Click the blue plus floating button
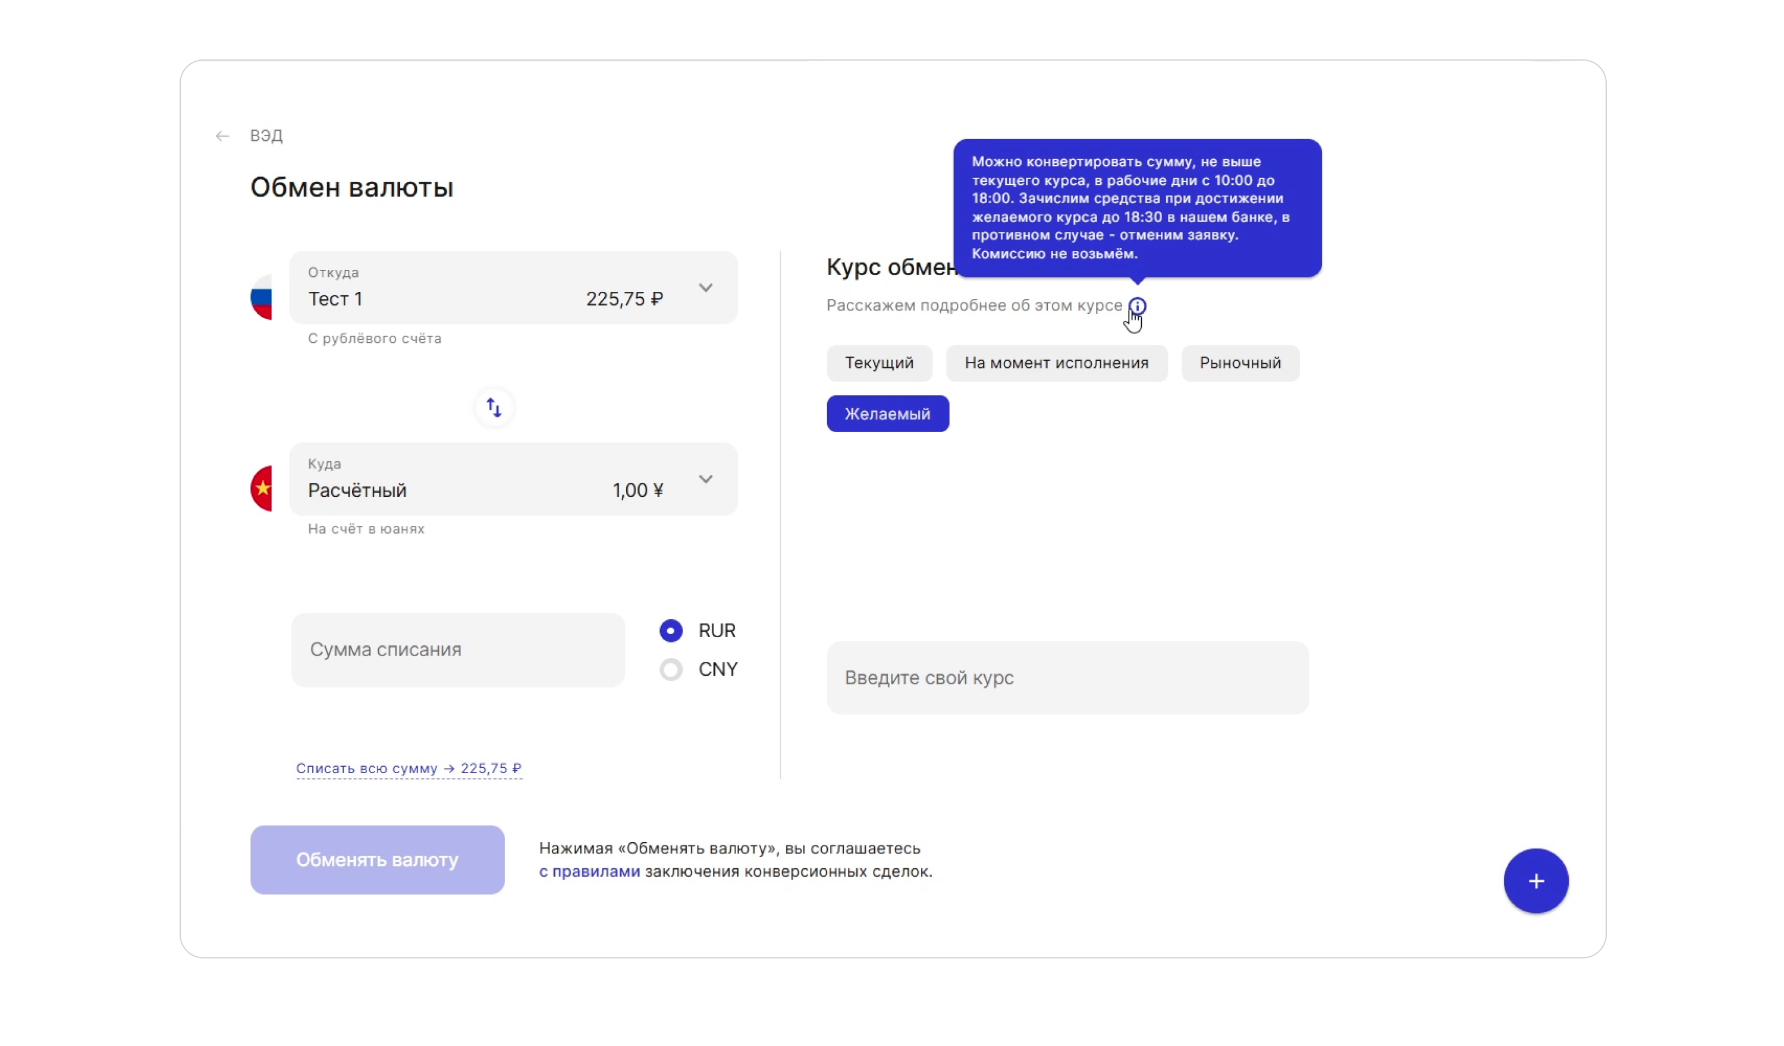 pos(1535,881)
